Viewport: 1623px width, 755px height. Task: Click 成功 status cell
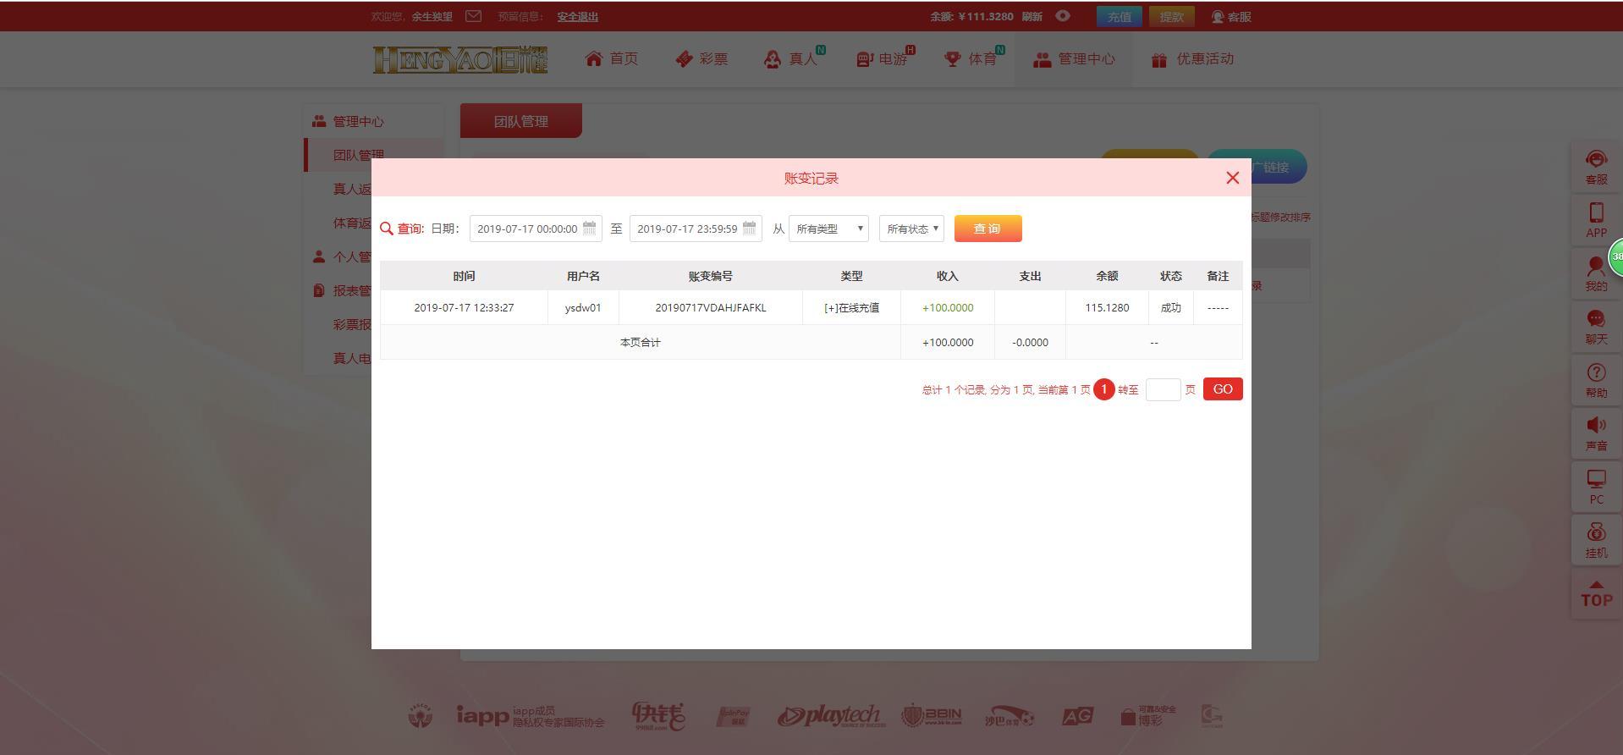click(x=1171, y=308)
